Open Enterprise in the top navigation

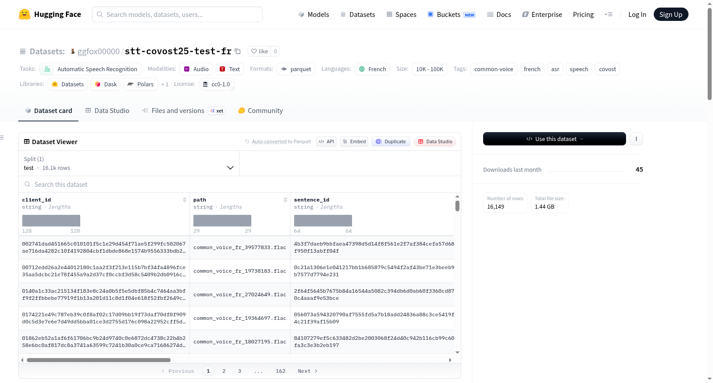click(x=542, y=14)
